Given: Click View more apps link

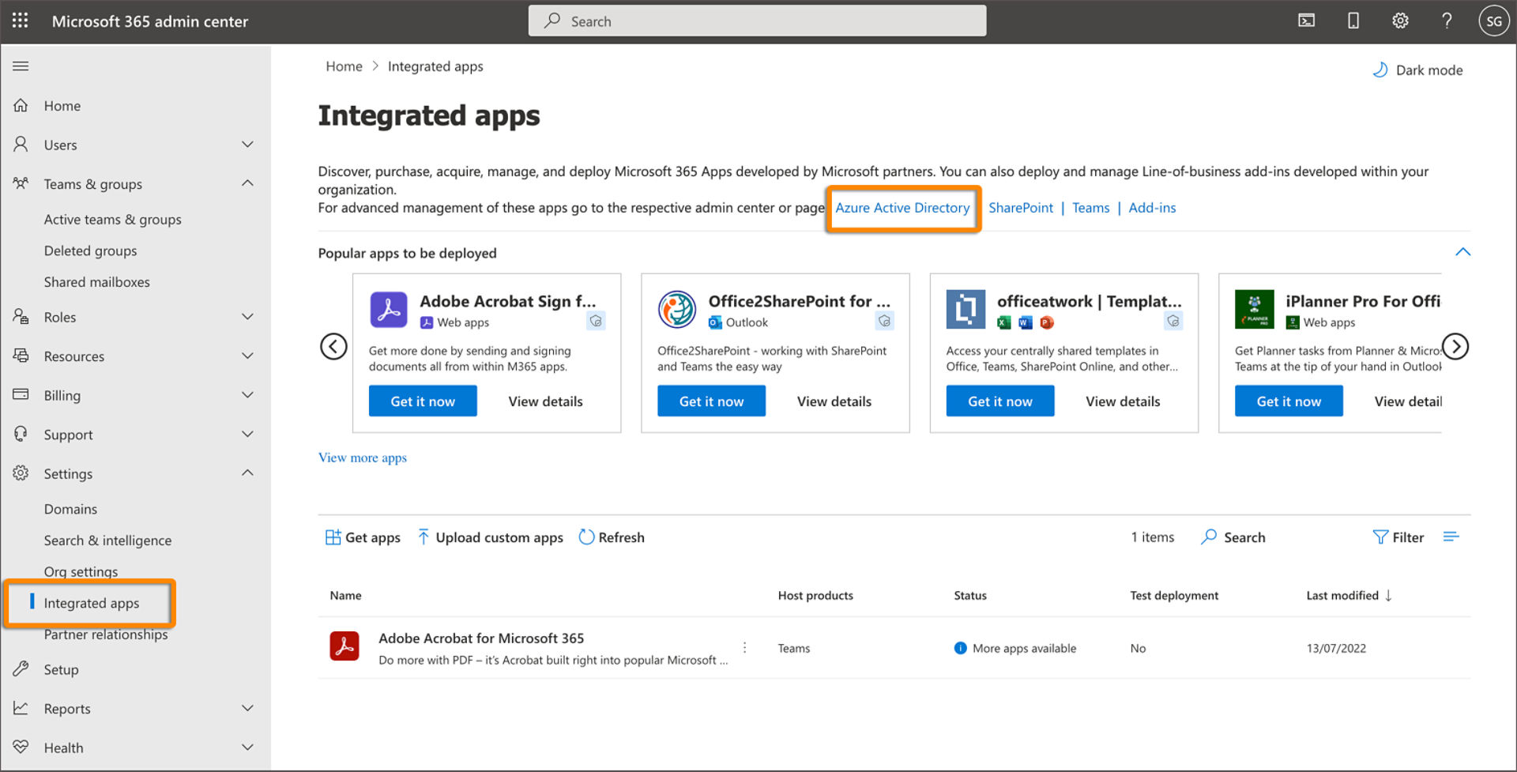Looking at the screenshot, I should coord(363,458).
